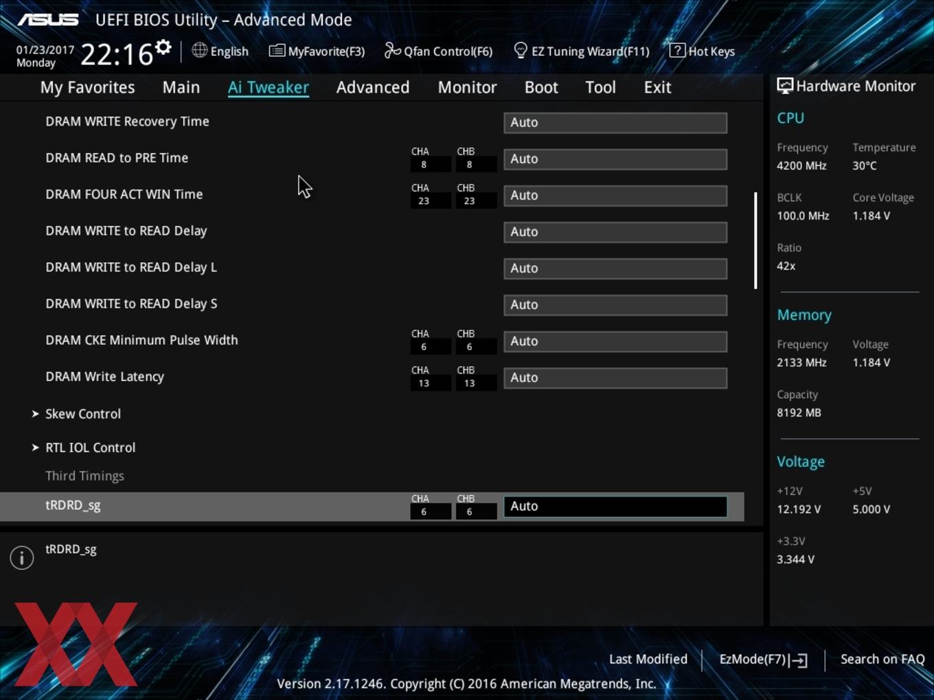Switch to the Main tab
This screenshot has height=700, width=934.
tap(181, 87)
